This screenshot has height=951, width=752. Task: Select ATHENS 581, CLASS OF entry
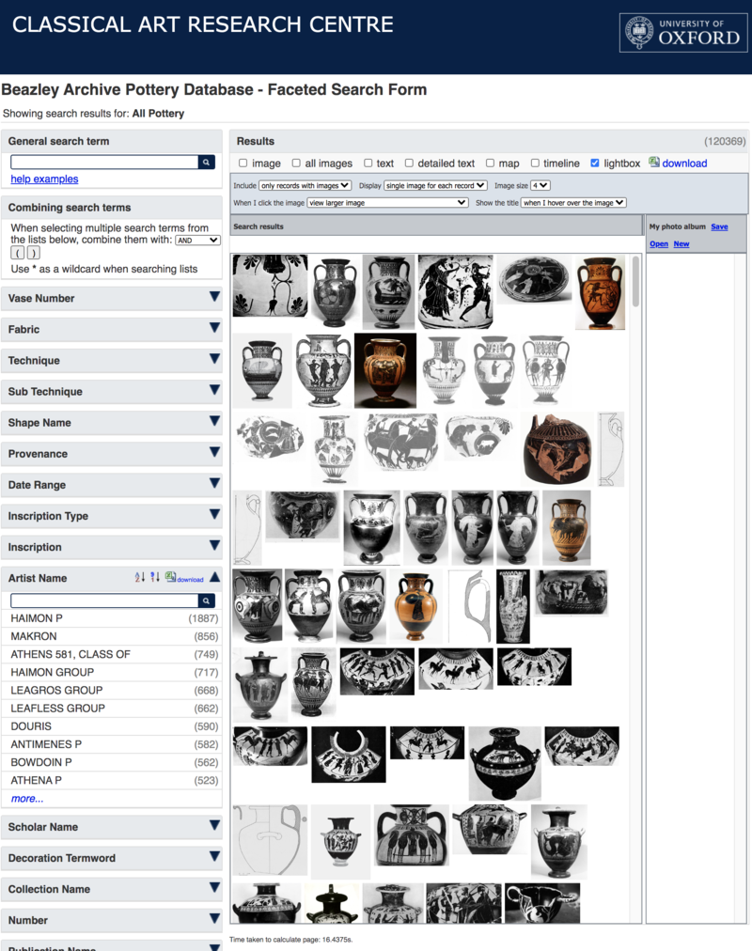(x=112, y=654)
